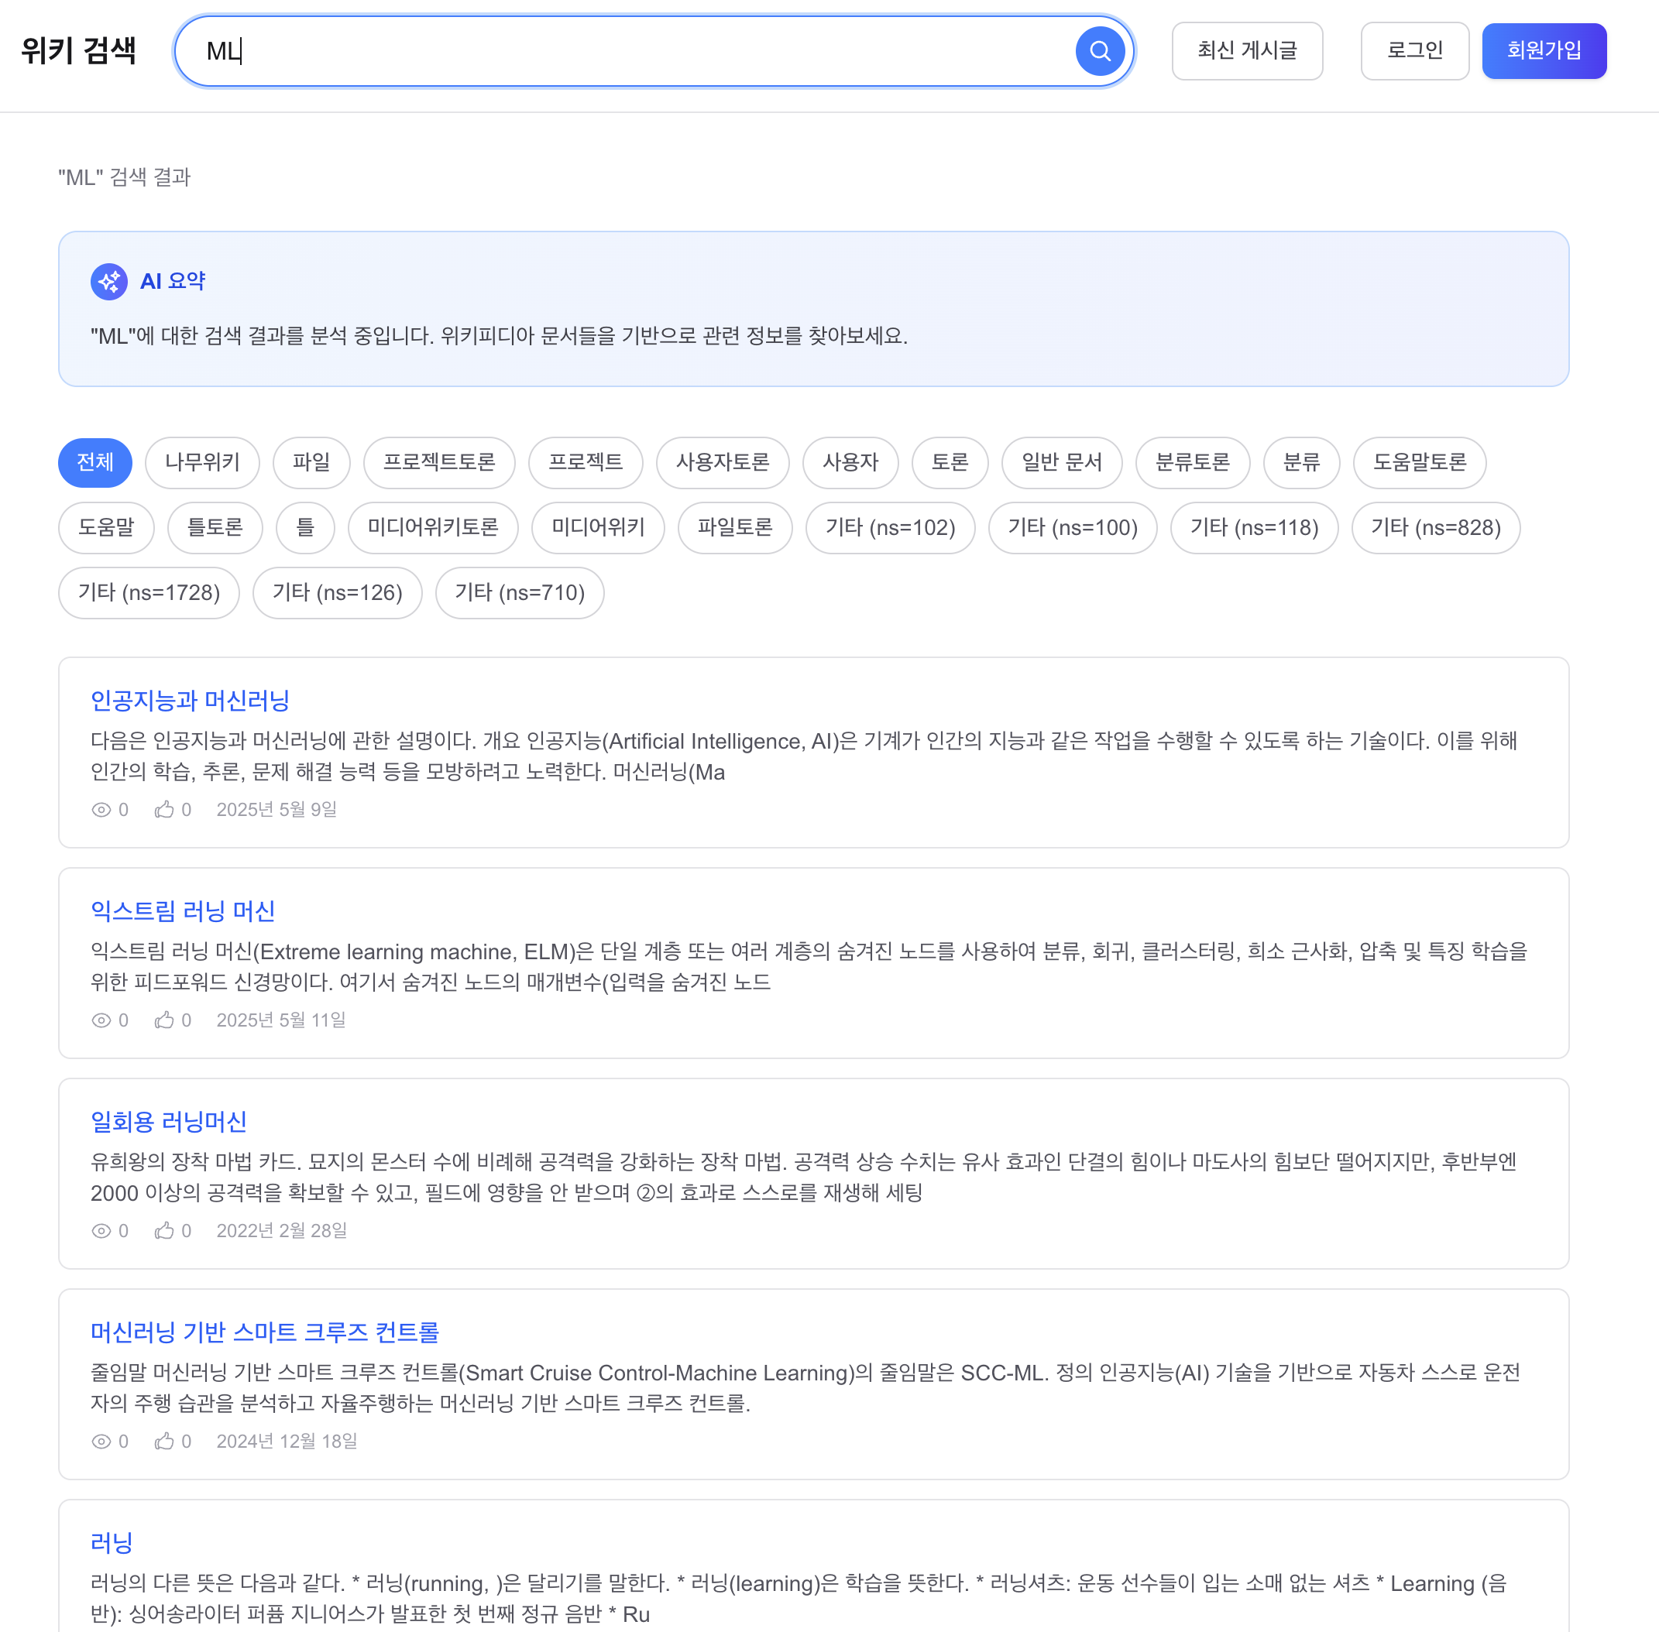Click the AI 요약 sparkle icon

pos(110,280)
